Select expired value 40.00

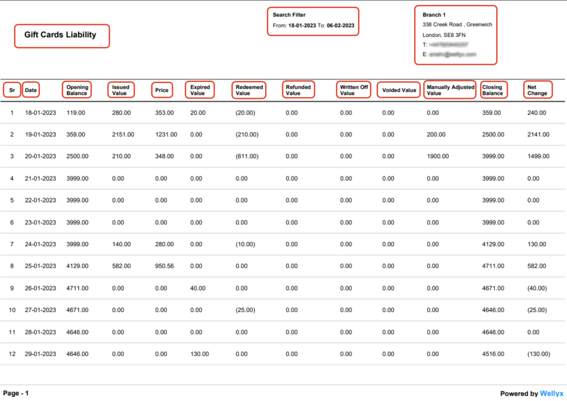coord(198,288)
